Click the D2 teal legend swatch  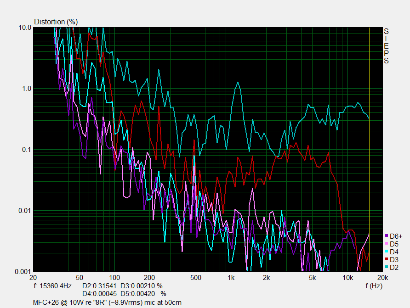click(387, 267)
